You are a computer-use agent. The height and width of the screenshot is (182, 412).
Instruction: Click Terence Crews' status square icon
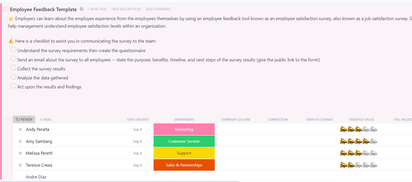point(20,165)
